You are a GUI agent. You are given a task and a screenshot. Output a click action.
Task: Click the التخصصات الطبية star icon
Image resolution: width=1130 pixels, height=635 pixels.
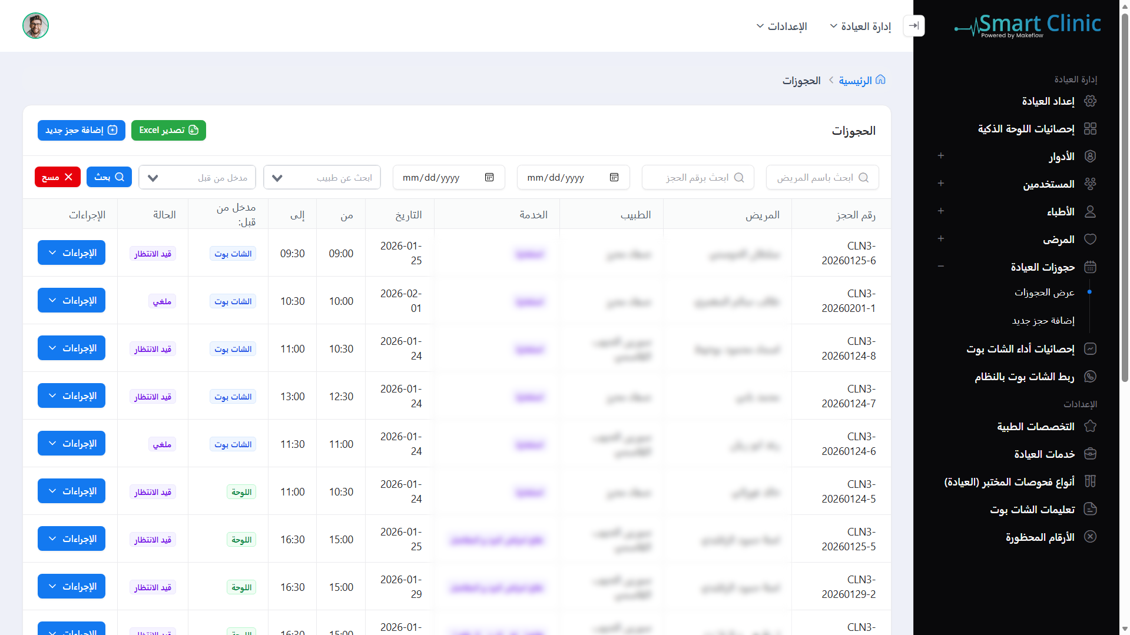[1090, 427]
